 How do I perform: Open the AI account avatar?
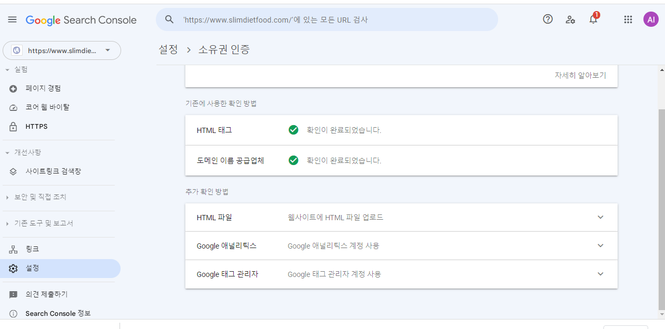point(651,19)
